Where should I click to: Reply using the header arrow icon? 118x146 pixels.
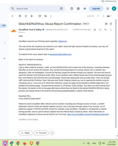click(x=105, y=30)
